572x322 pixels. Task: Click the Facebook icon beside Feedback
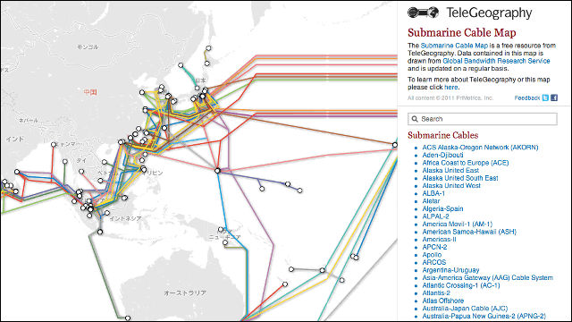[554, 97]
